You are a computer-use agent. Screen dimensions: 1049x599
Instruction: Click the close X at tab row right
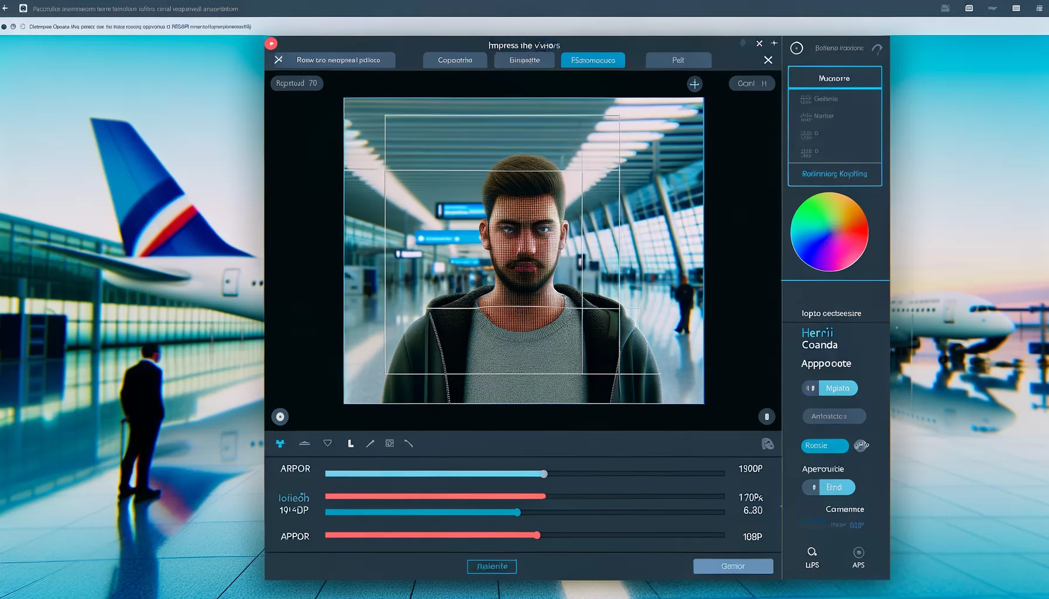pos(768,60)
